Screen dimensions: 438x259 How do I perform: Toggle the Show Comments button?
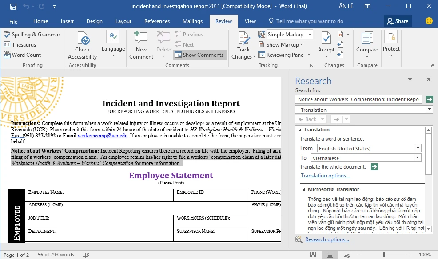click(x=199, y=55)
